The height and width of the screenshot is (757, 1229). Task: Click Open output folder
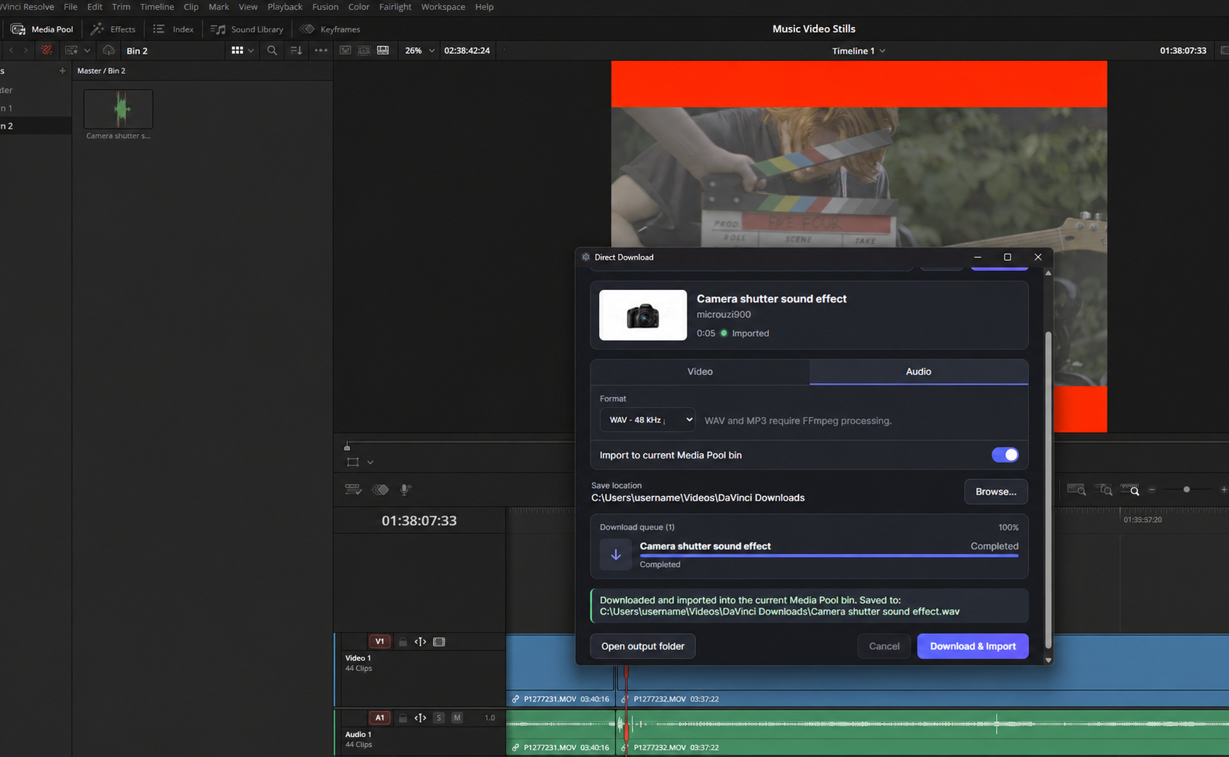[x=643, y=646]
